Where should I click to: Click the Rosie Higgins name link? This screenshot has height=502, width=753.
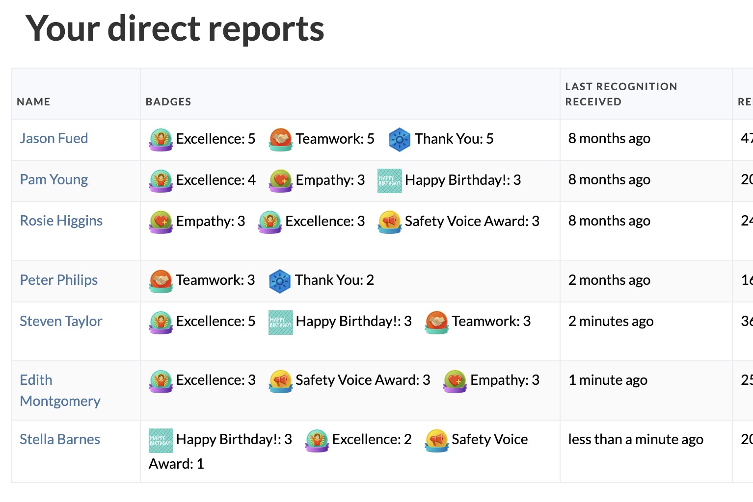coord(61,221)
